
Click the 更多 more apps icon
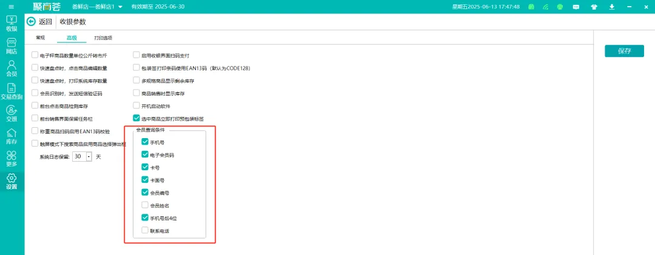(12, 158)
